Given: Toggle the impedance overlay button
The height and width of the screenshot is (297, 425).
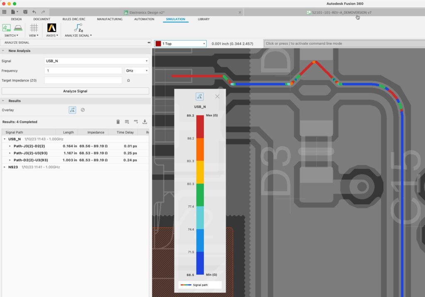Looking at the screenshot, I should [x=72, y=110].
